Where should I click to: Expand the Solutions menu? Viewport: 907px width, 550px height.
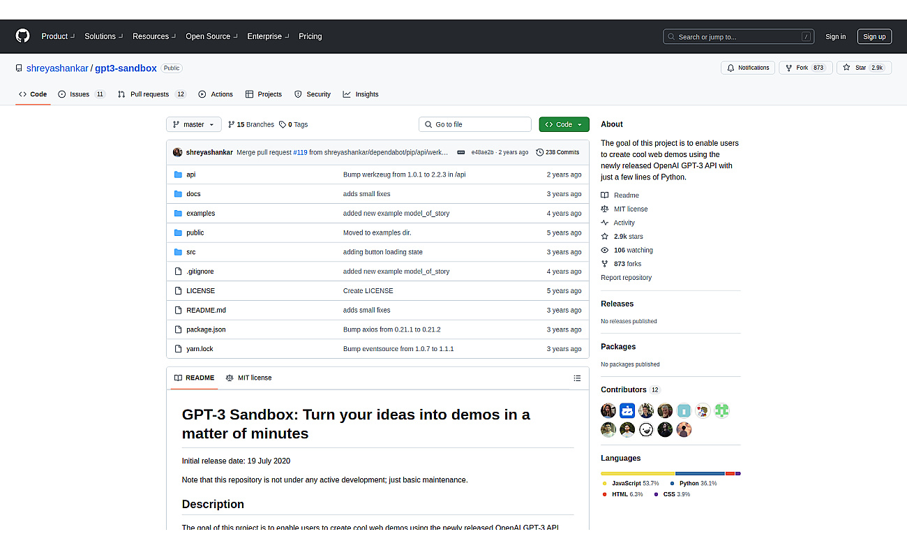[x=104, y=36]
